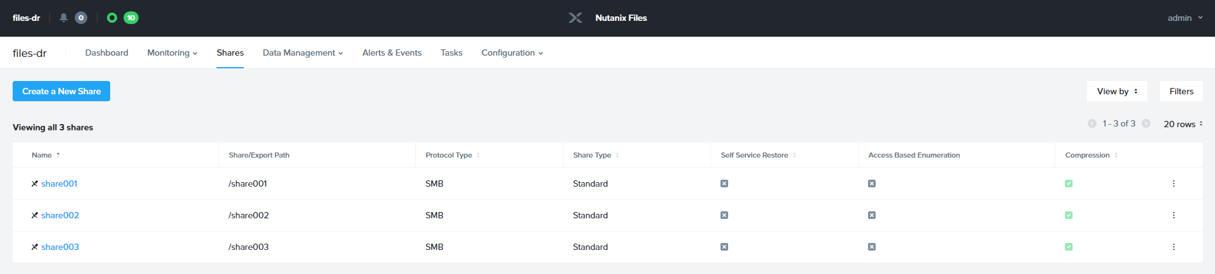The width and height of the screenshot is (1215, 274).
Task: Click Self Service Restore status for share001
Action: tap(724, 184)
